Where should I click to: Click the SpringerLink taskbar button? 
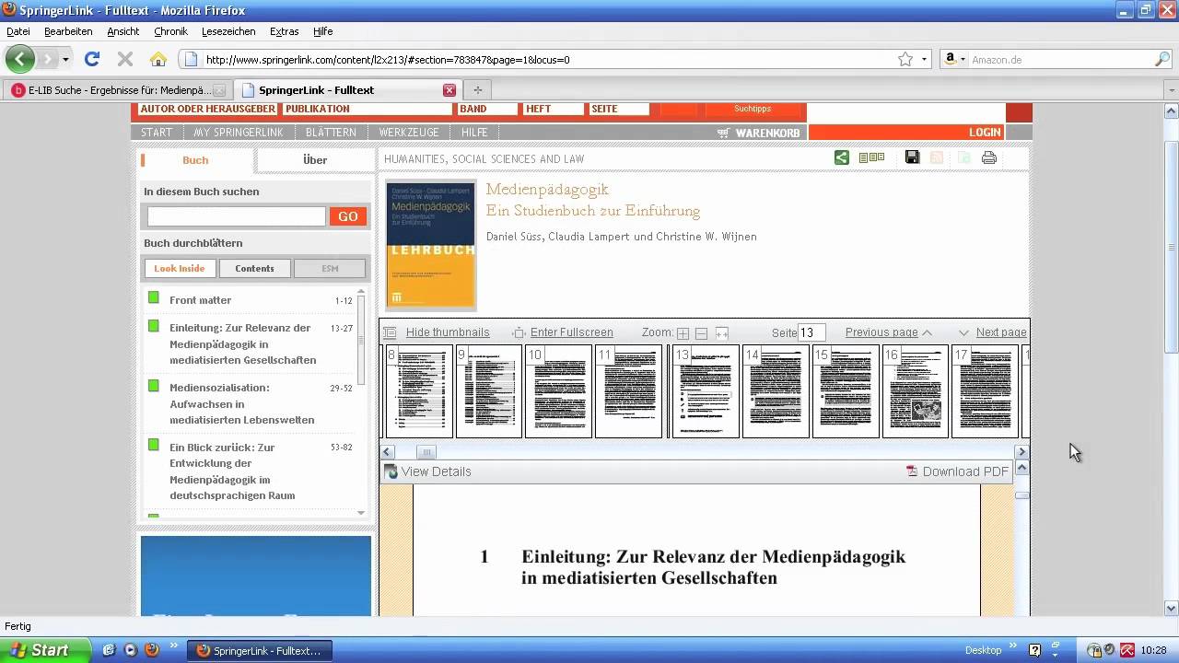point(261,650)
